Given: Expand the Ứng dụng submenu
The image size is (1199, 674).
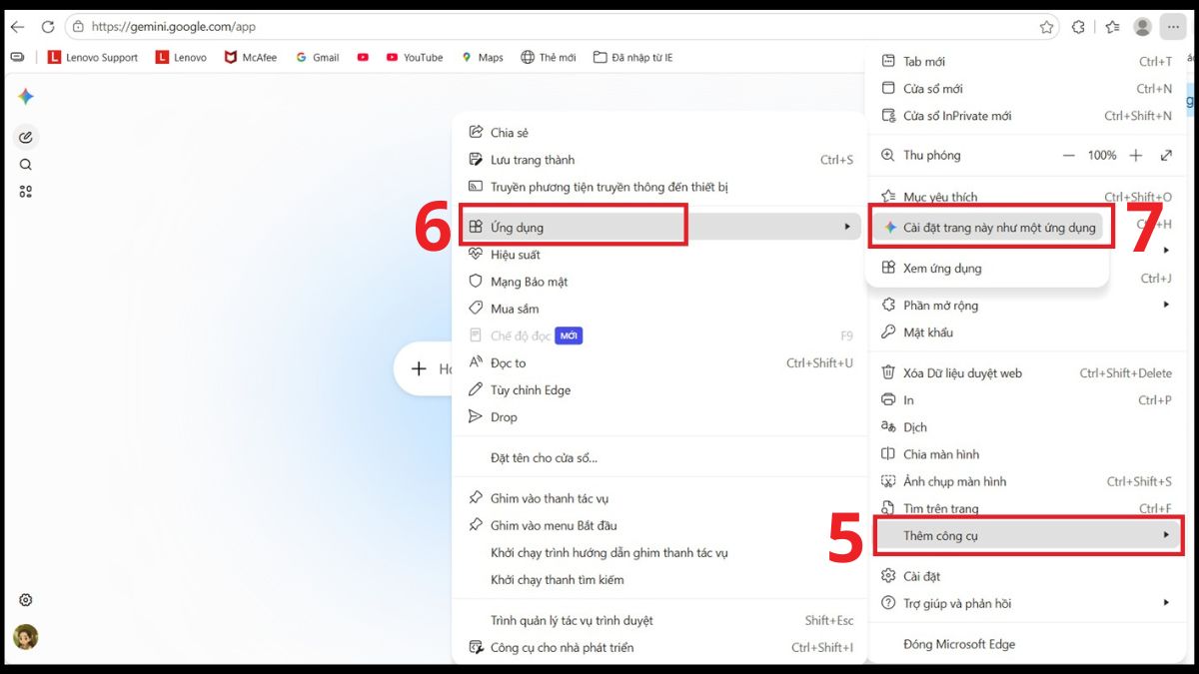Looking at the screenshot, I should tap(660, 227).
